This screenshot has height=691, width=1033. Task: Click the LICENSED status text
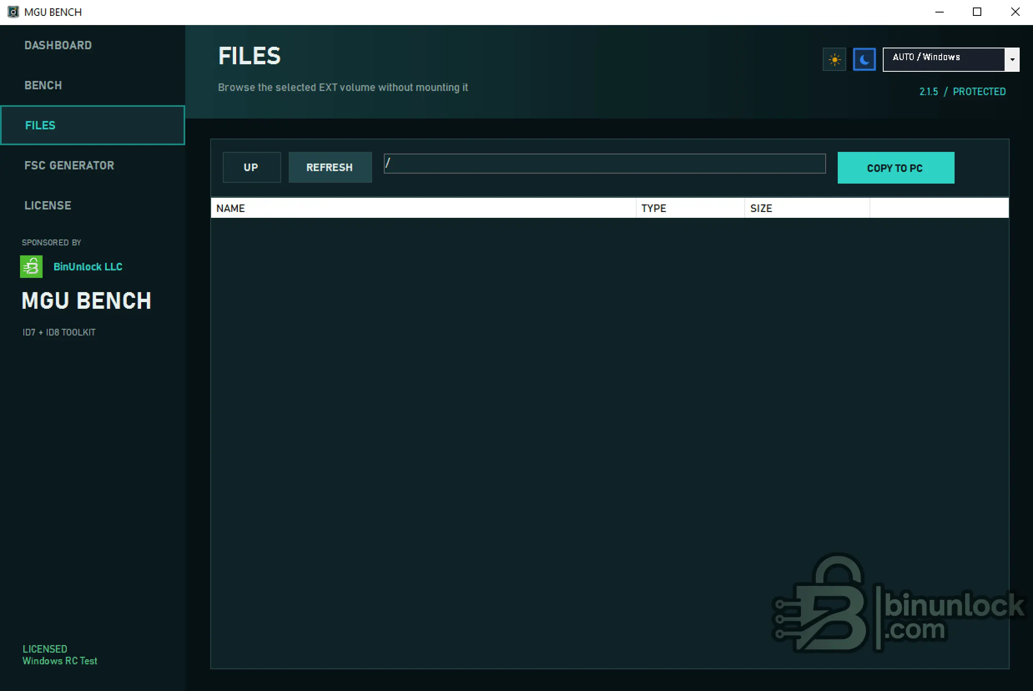[45, 649]
